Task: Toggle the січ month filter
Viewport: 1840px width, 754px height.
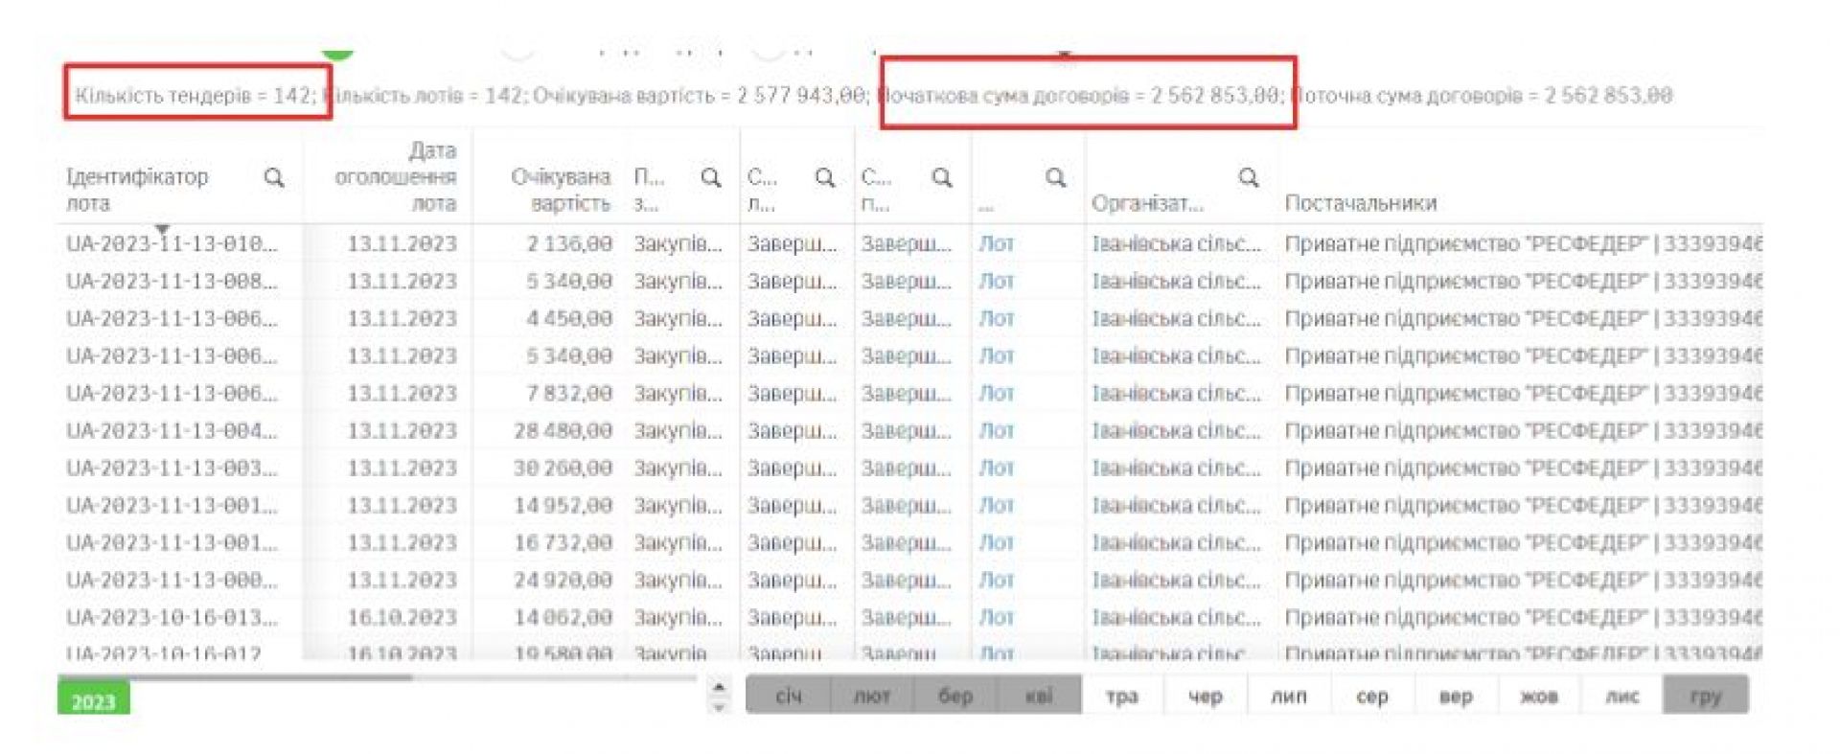Action: coord(788,696)
